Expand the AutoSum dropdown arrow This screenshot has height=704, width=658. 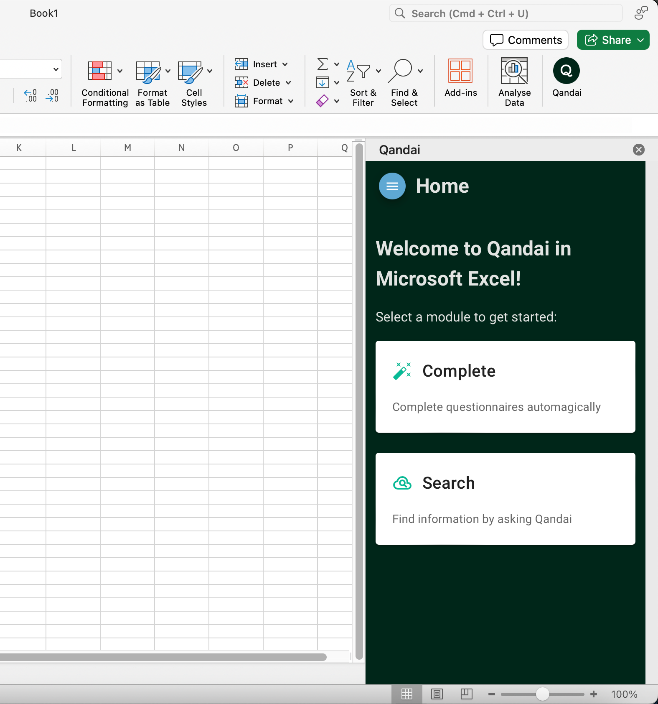337,64
